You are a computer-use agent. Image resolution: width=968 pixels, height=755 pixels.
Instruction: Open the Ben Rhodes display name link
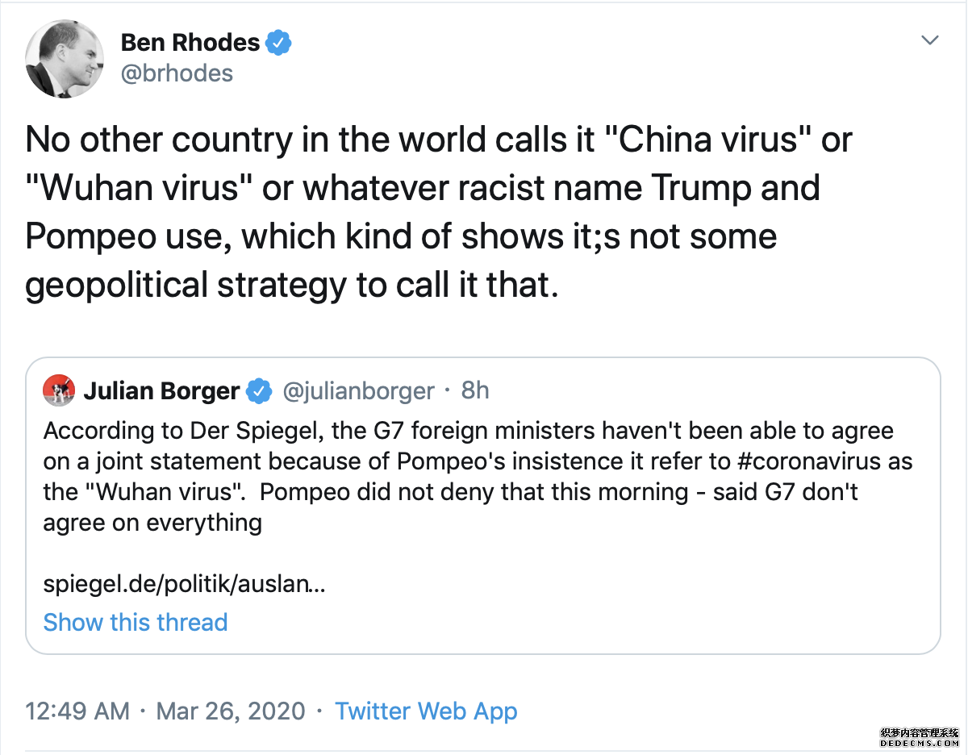point(190,42)
